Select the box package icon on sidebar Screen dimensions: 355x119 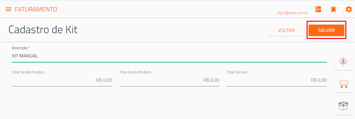(343, 106)
